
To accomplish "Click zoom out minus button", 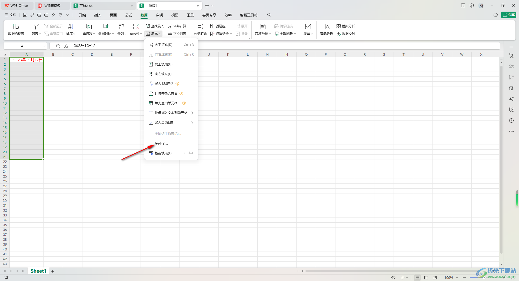I will coord(464,278).
